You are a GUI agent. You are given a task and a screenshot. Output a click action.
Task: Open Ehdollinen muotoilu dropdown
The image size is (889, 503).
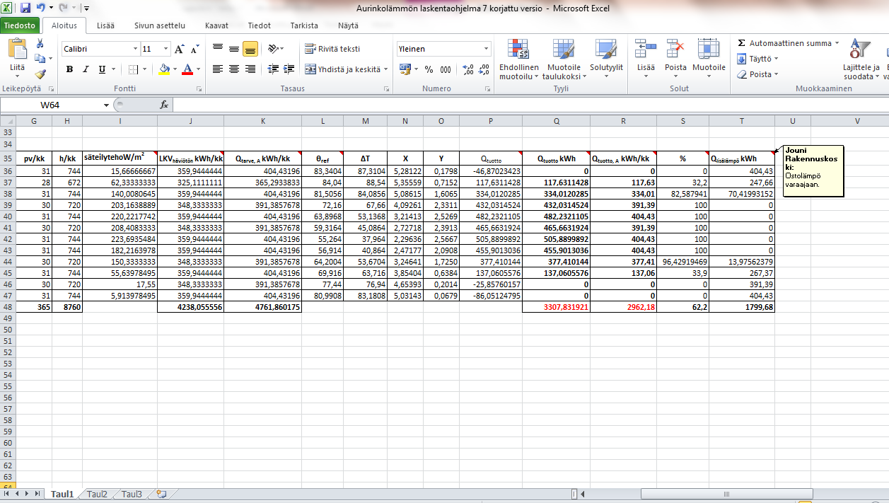coord(518,59)
